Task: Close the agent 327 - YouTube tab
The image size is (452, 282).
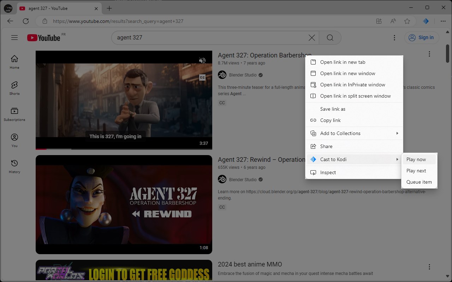Action: 96,8
